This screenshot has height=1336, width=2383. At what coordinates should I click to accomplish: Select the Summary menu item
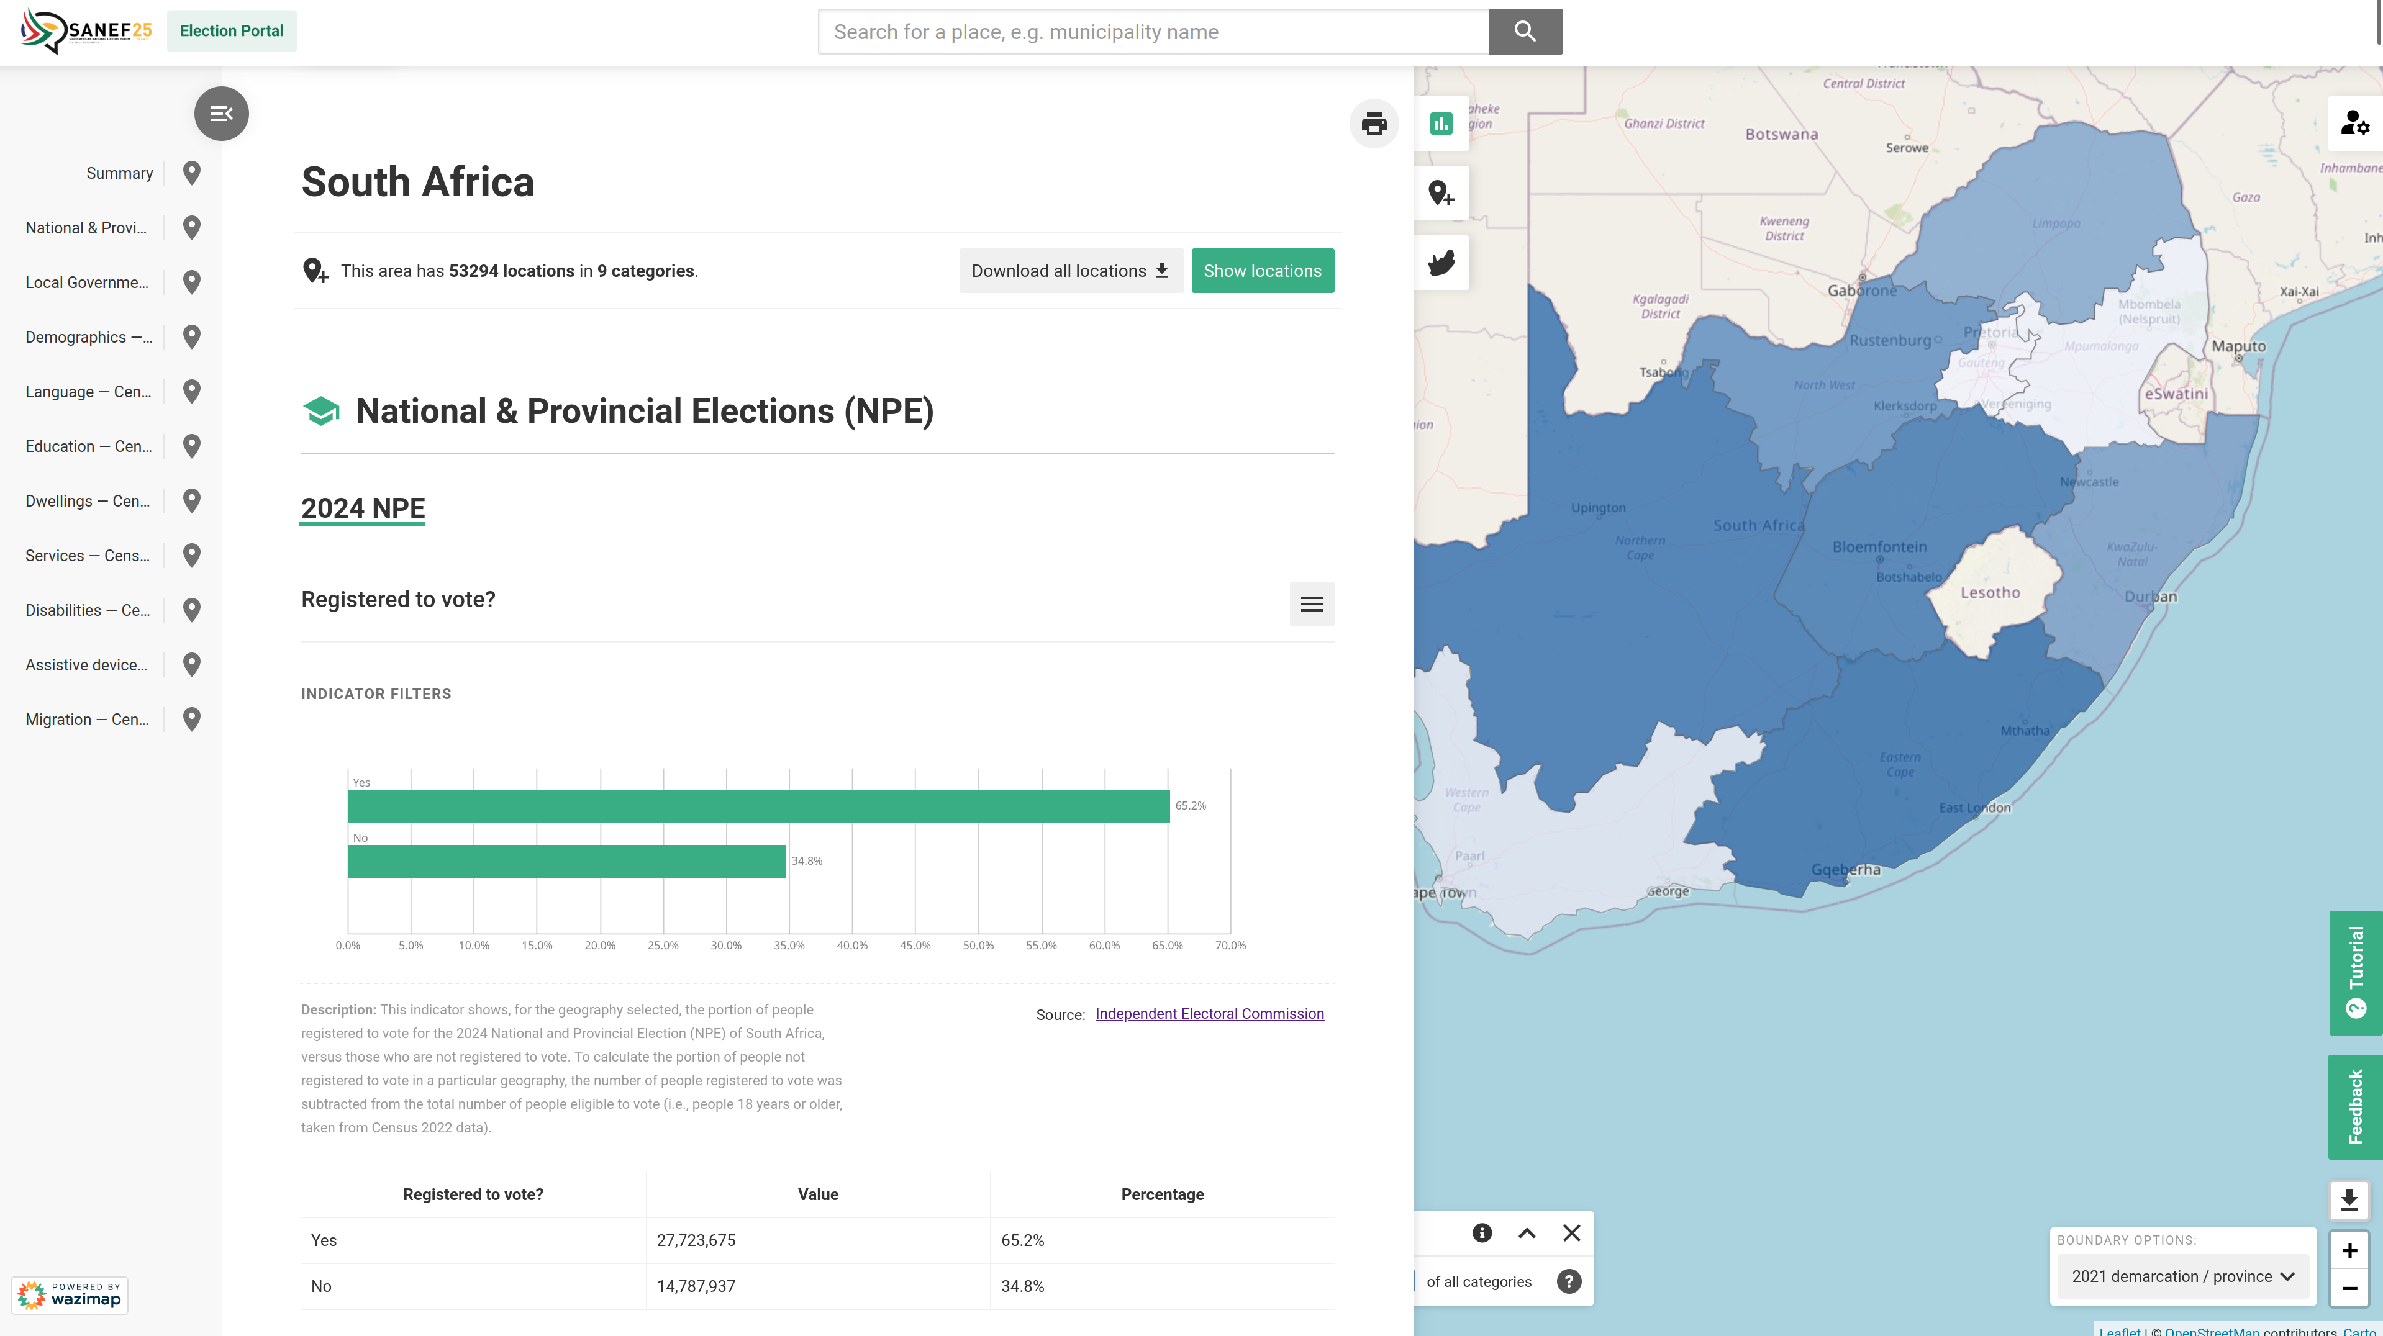coord(119,172)
